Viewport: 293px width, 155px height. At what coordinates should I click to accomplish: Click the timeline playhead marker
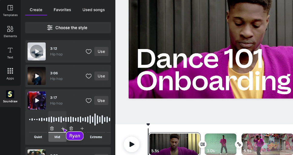pos(148,124)
